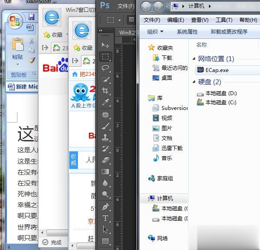Click 卸载或更改程序 in Explorer toolbar
This screenshot has width=260, height=250.
point(229,31)
